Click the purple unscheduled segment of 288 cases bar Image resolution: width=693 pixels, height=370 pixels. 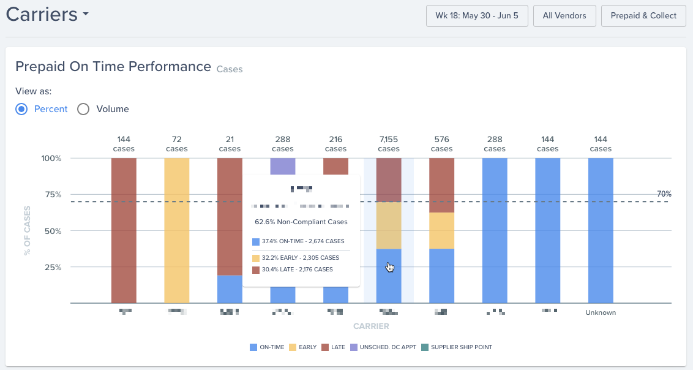click(283, 166)
